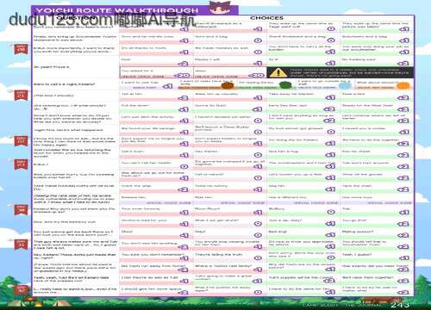Select the 'Moon Moon' choice cell
Screen dimensions: 431x310
[x=230, y=211]
